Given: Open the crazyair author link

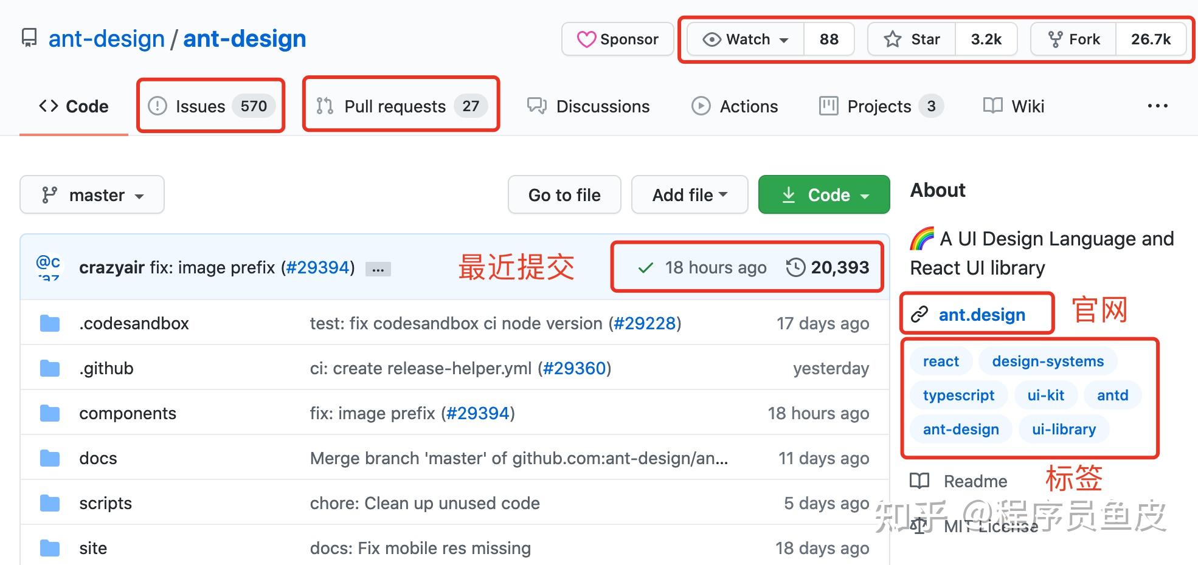Looking at the screenshot, I should (112, 267).
